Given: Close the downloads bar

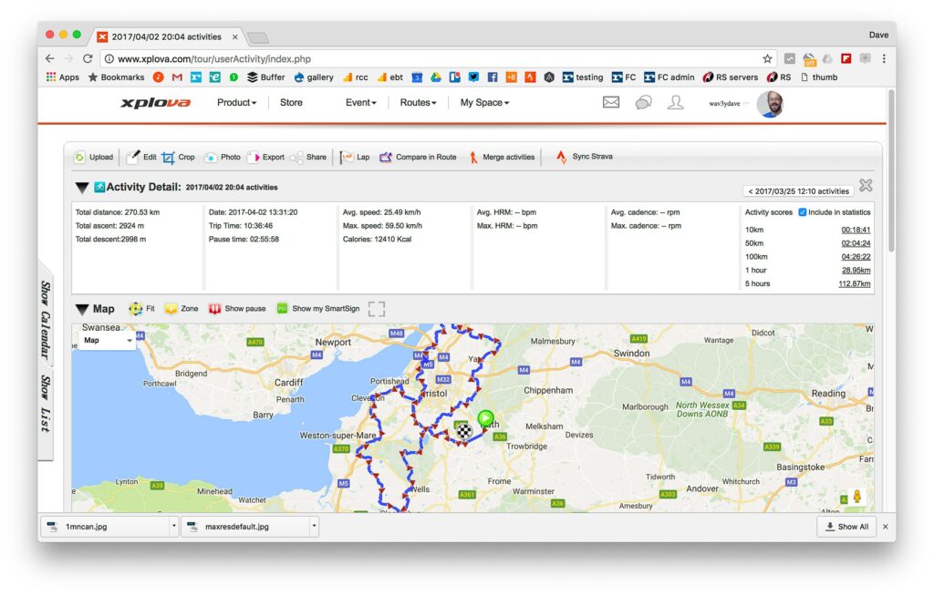Looking at the screenshot, I should 885,527.
